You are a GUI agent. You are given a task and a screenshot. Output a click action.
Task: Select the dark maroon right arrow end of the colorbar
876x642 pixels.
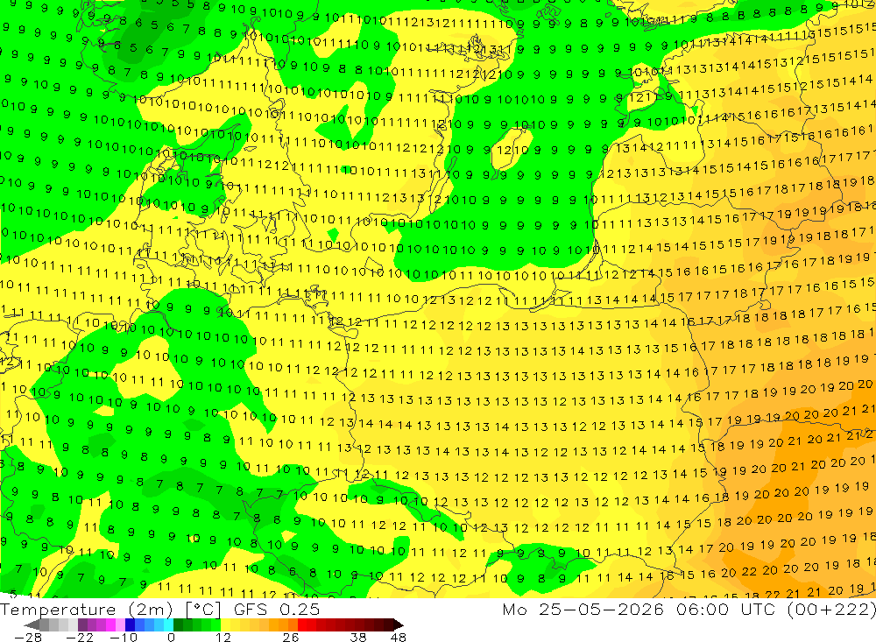click(399, 624)
